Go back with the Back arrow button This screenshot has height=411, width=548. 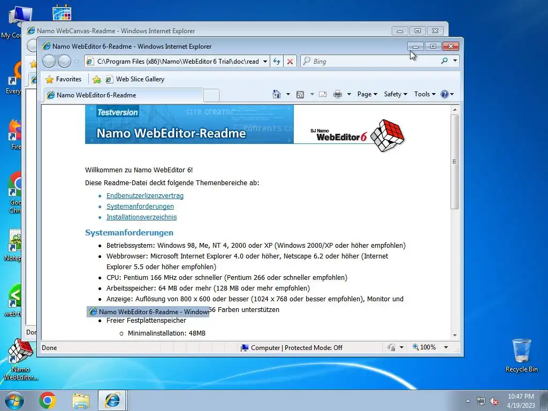[49, 62]
